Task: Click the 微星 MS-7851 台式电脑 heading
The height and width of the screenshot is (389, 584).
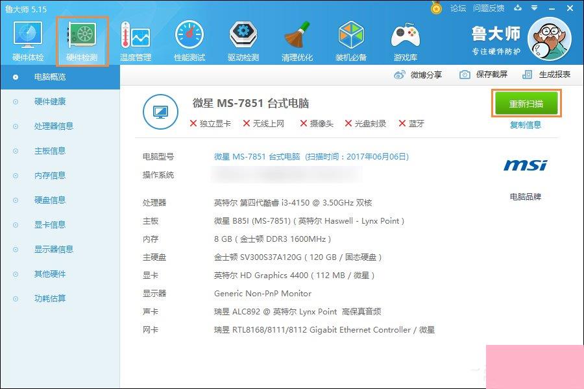Action: pyautogui.click(x=250, y=102)
